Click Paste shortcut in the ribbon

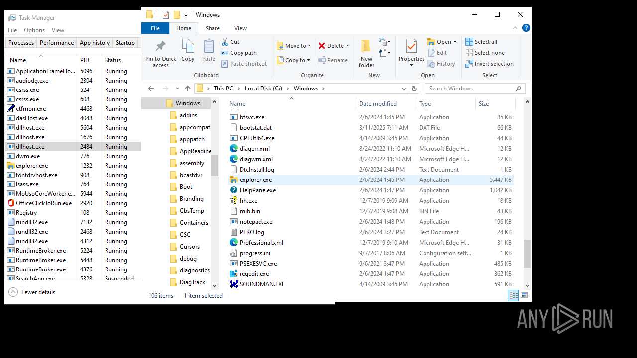click(x=244, y=64)
